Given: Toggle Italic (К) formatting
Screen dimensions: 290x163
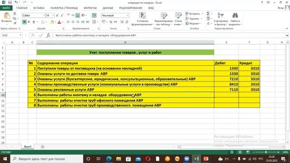Looking at the screenshot, I should [x=29, y=22].
